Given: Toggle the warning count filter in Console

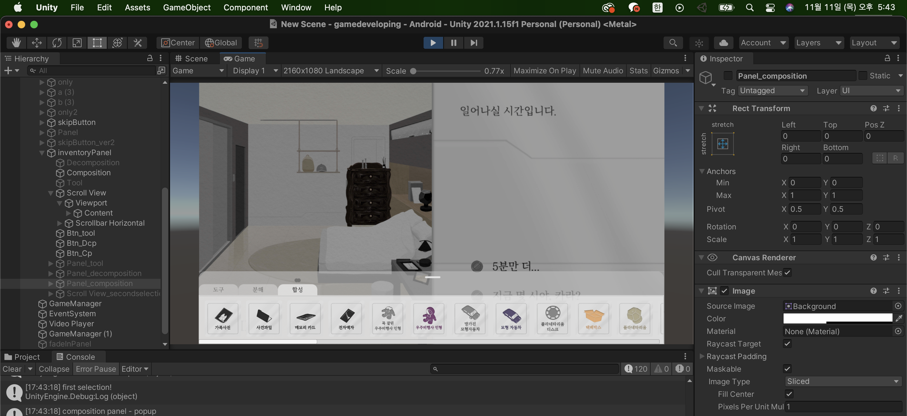Looking at the screenshot, I should click(x=661, y=368).
